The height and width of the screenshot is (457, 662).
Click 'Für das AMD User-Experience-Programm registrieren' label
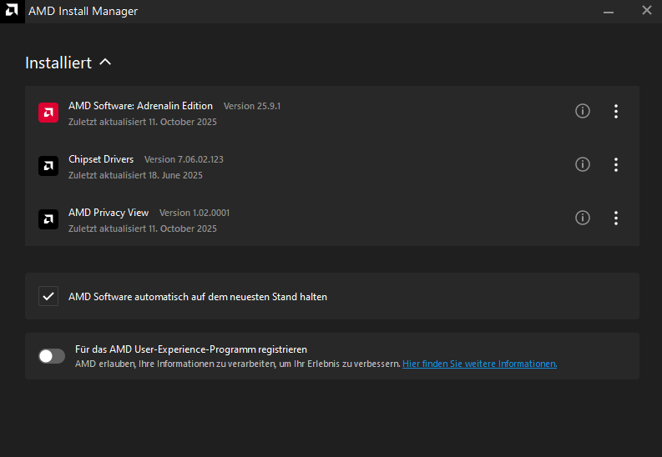pos(191,349)
